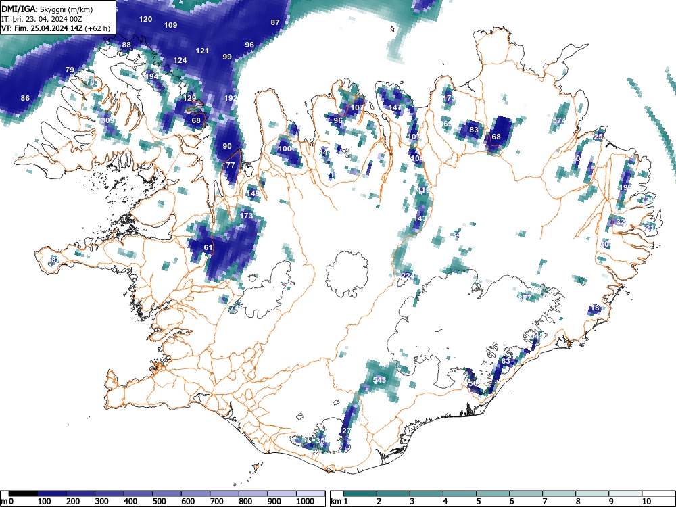Image resolution: width=676 pixels, height=507 pixels.
Task: Click the visibility value 192
Action: pos(231,98)
